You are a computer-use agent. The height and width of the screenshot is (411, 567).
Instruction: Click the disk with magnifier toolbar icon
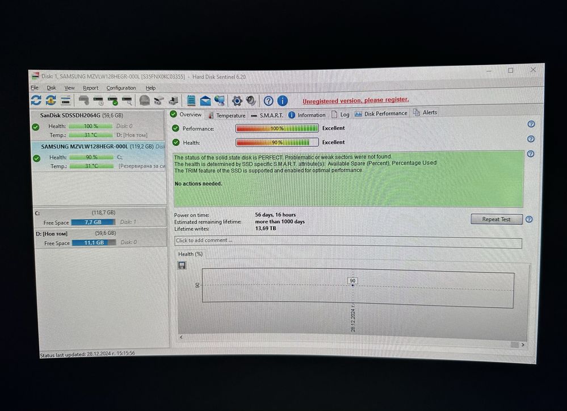[x=127, y=100]
